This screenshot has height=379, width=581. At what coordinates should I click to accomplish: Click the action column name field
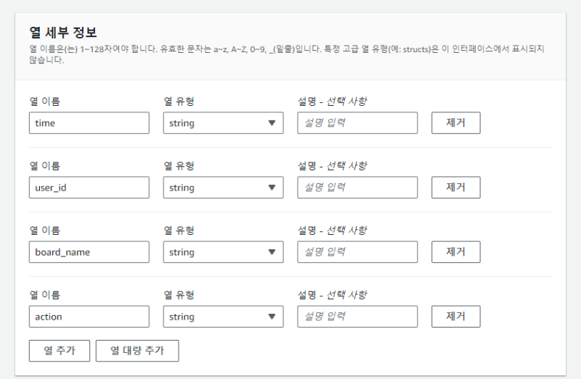pyautogui.click(x=89, y=317)
